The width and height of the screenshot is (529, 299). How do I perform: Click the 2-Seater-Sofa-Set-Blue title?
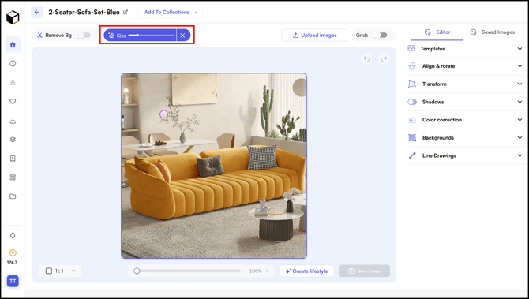pos(84,12)
